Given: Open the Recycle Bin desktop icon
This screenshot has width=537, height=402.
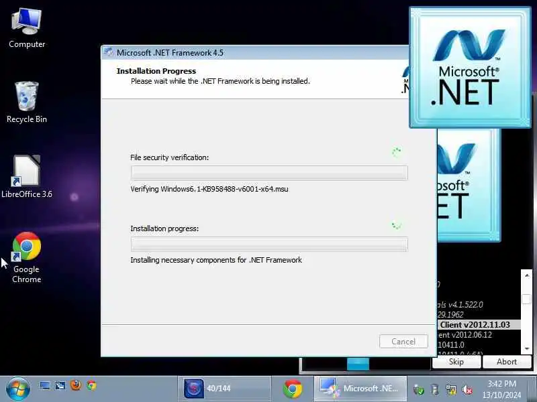Looking at the screenshot, I should click(x=27, y=103).
